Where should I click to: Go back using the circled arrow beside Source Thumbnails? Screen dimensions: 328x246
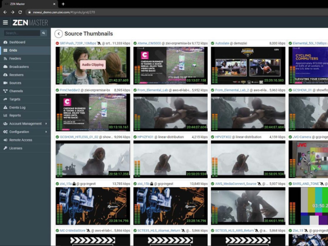pyautogui.click(x=58, y=34)
